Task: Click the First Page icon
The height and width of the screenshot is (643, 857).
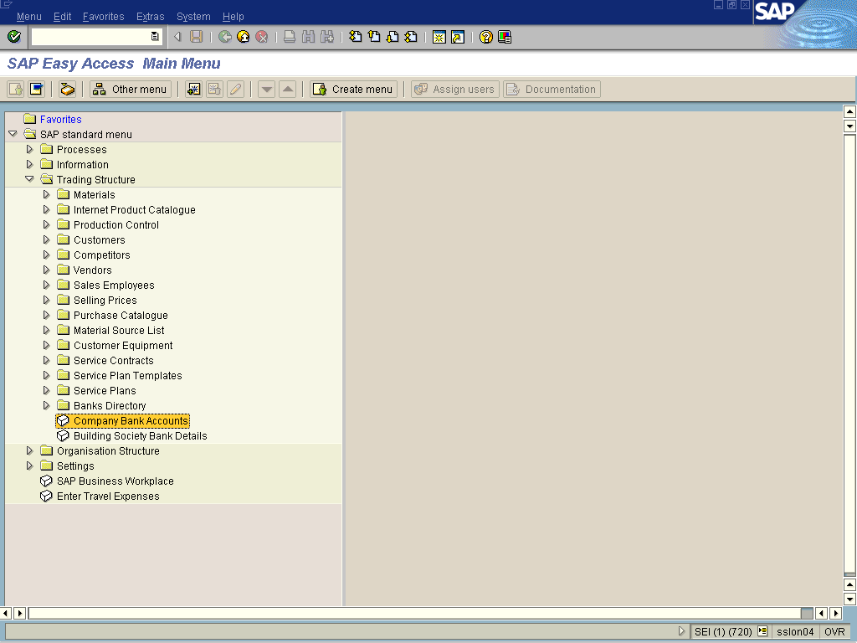Action: click(x=355, y=37)
